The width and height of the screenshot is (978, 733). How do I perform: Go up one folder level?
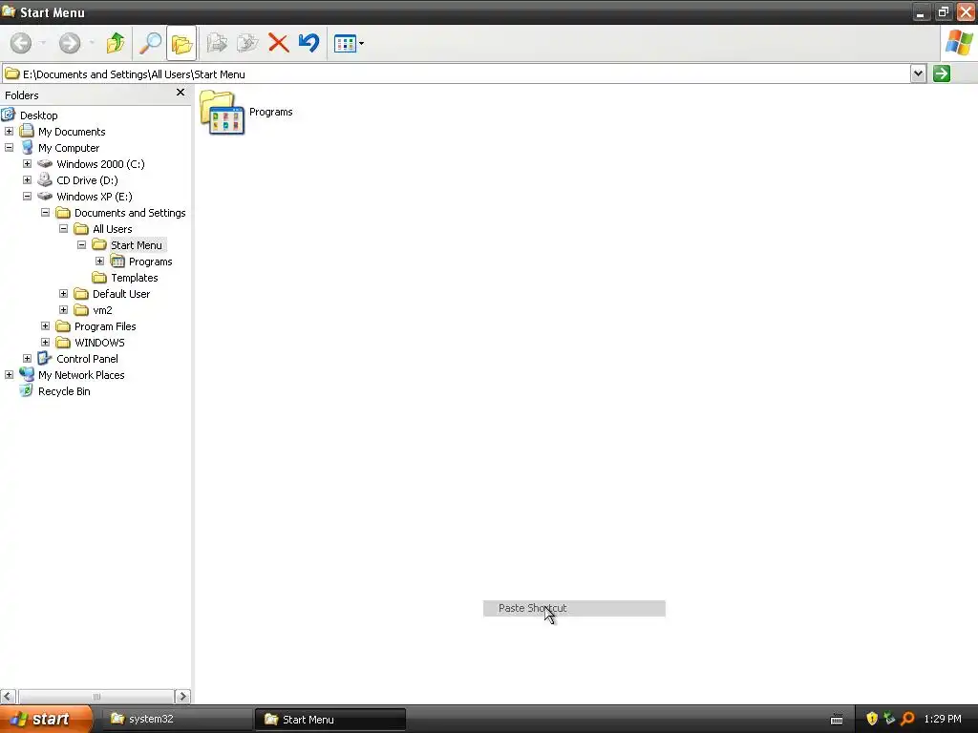point(116,43)
